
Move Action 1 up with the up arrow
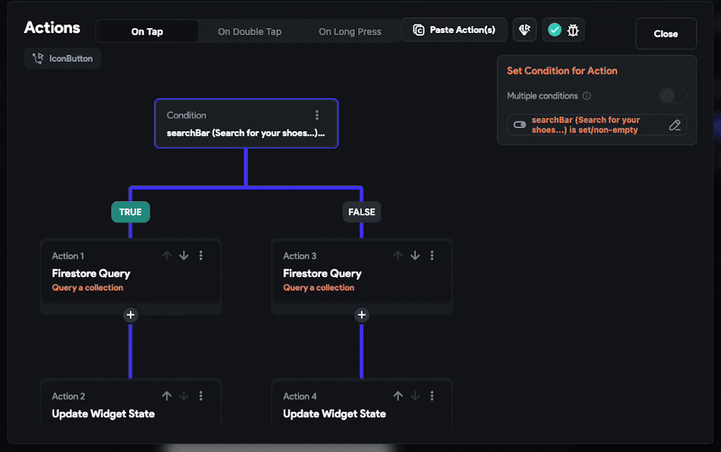[167, 255]
